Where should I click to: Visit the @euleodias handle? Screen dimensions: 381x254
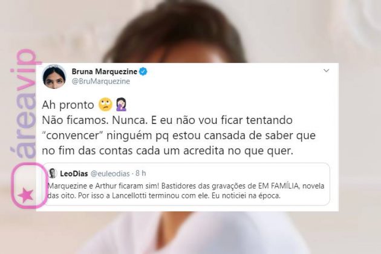[x=110, y=174]
